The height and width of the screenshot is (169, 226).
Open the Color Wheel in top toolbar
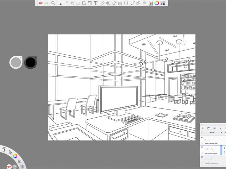[x=156, y=3]
